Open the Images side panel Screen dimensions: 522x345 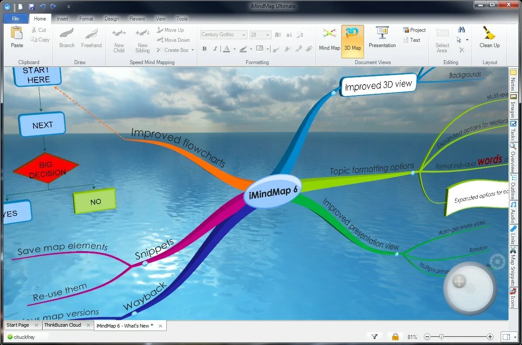point(513,106)
